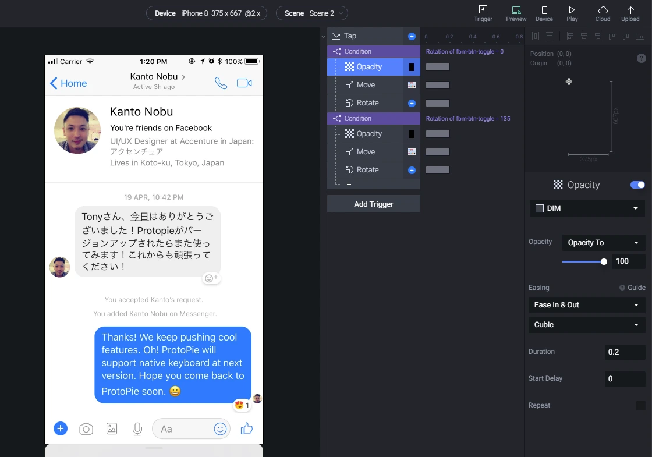This screenshot has width=652, height=457.
Task: Open the DIM layer dropdown
Action: [x=587, y=208]
